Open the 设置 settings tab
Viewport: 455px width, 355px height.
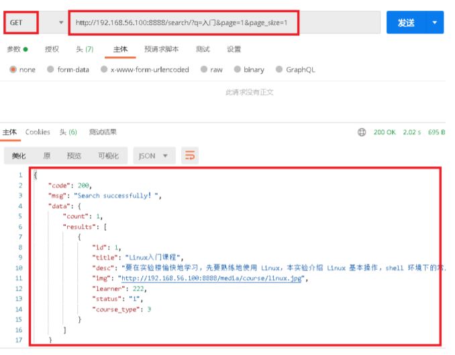pos(234,49)
